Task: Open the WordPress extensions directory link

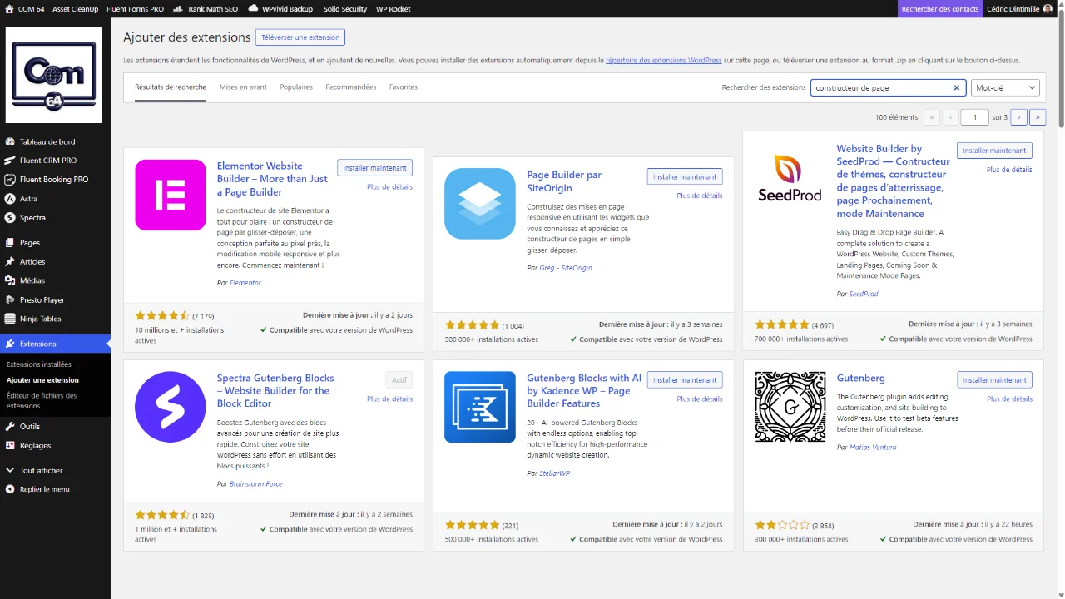Action: [663, 61]
